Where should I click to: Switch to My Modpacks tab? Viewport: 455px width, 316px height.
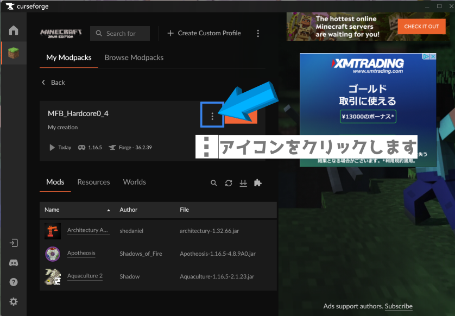point(69,58)
